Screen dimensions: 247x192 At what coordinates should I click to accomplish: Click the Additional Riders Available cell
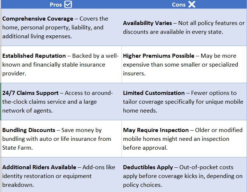(x=61, y=175)
